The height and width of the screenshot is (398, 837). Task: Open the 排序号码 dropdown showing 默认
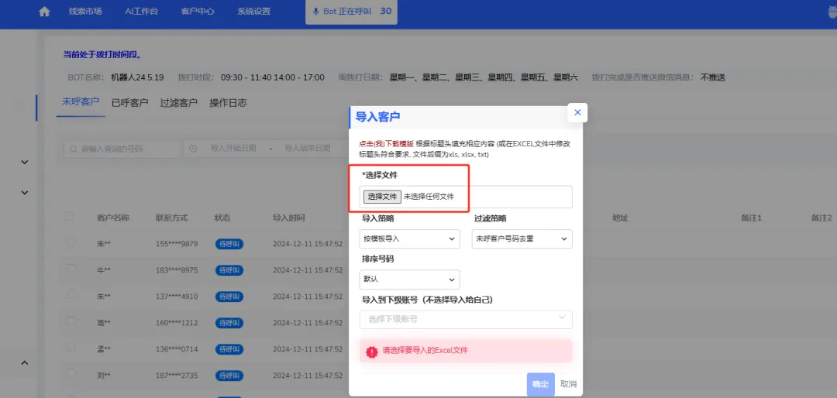click(410, 280)
